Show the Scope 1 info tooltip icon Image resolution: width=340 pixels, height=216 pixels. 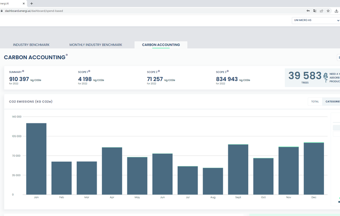89,71
